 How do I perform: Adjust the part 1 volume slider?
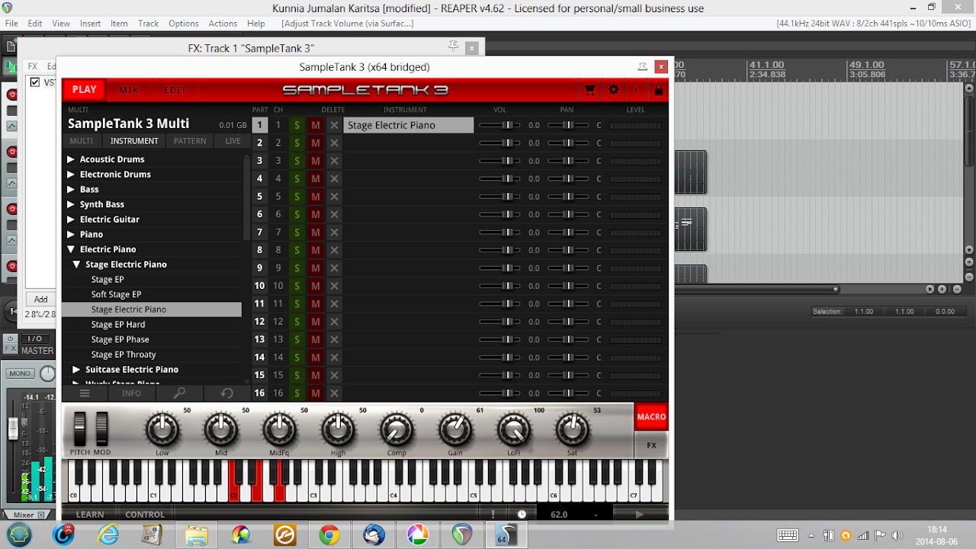tap(499, 125)
